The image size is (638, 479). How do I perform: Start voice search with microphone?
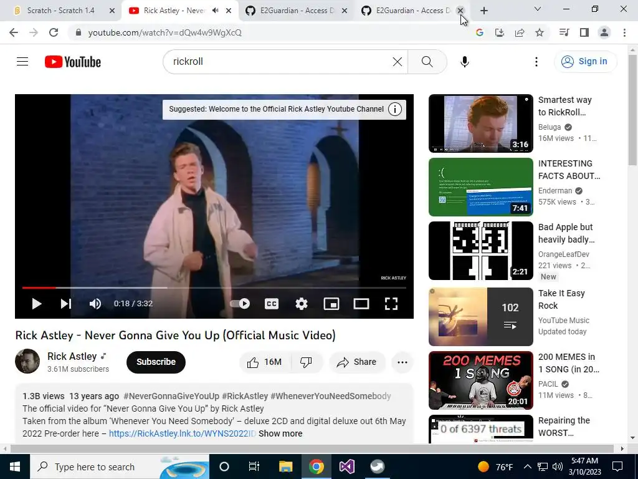pyautogui.click(x=464, y=62)
